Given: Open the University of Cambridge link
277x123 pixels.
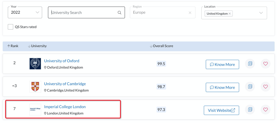Looking at the screenshot, I should (65, 84).
